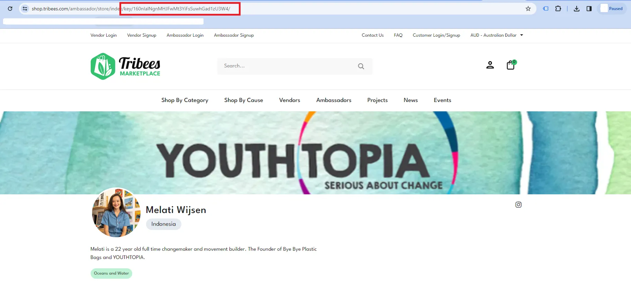Select the Oceans and Water cause tag
Image resolution: width=631 pixels, height=287 pixels.
coord(111,274)
